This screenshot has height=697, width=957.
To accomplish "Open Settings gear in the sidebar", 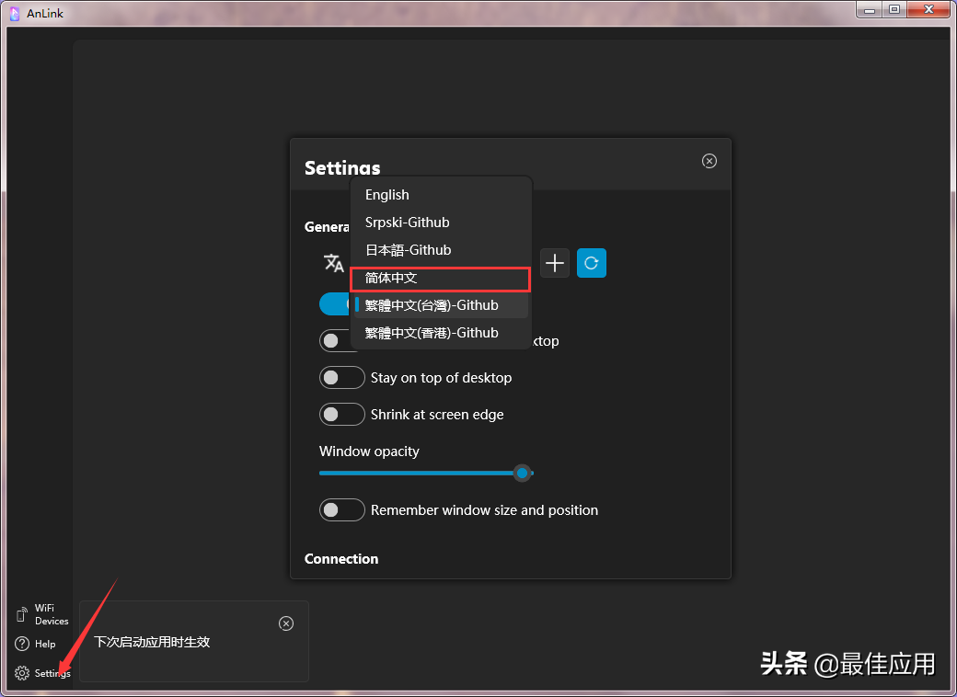I will 42,672.
